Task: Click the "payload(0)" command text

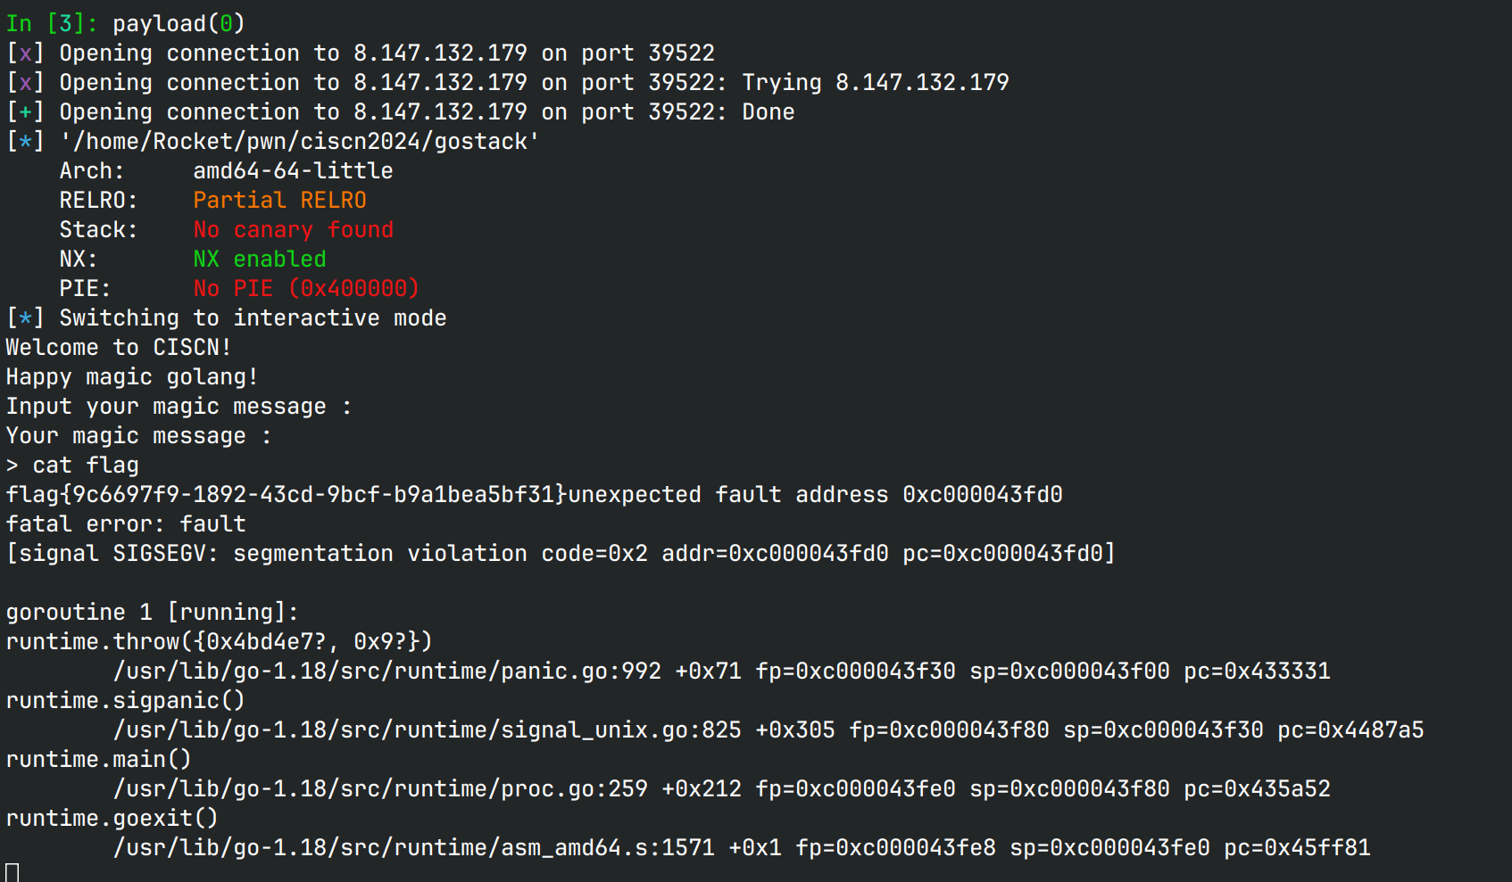Action: click(179, 24)
